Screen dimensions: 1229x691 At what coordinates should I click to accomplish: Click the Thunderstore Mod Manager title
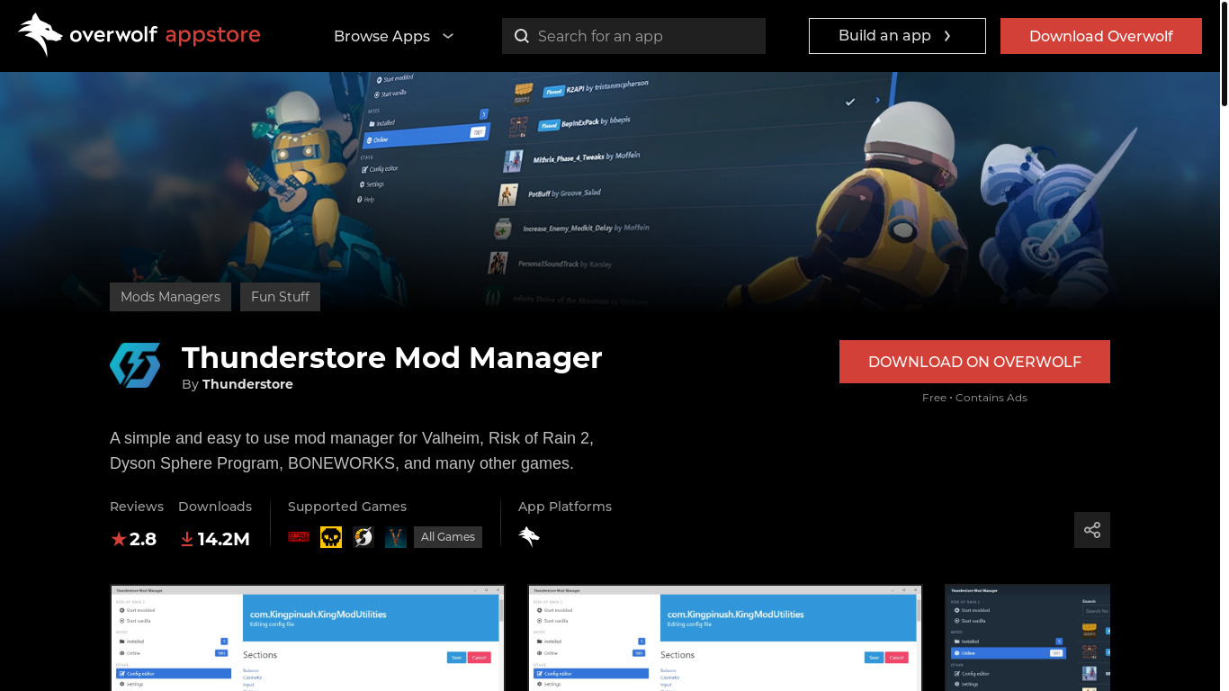[391, 357]
